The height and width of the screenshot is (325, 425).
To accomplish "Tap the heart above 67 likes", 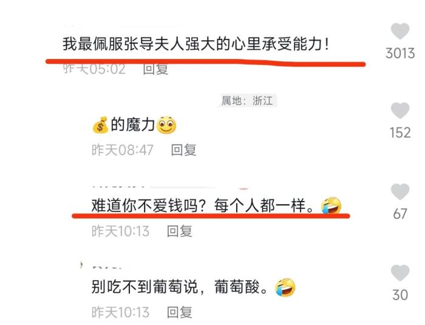I will pos(399,191).
